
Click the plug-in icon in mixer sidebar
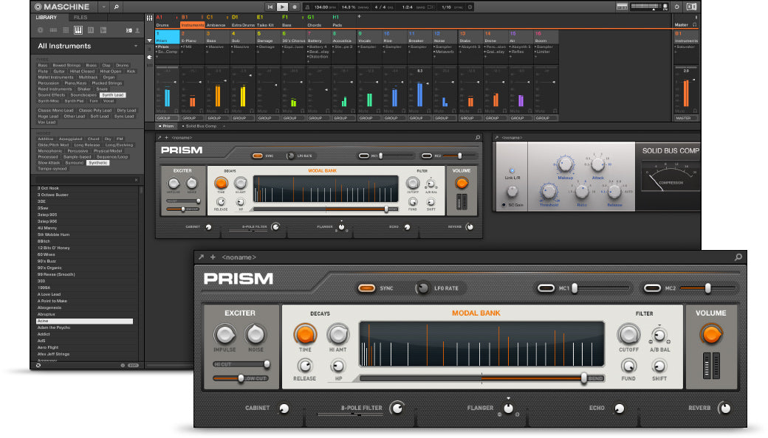tap(149, 58)
